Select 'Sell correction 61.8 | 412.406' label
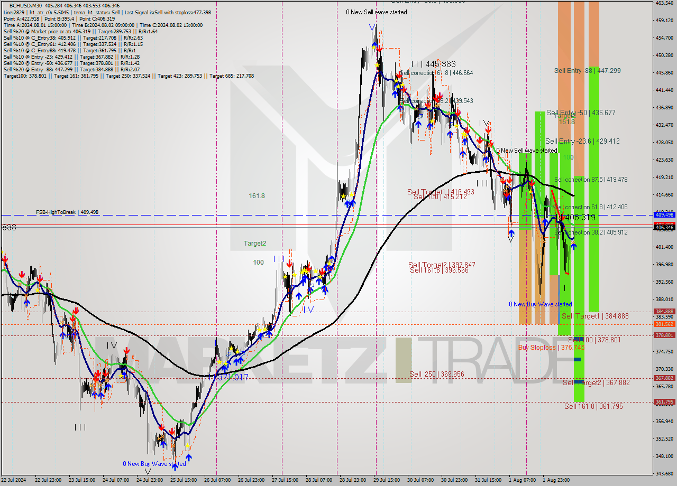This screenshot has width=677, height=486. click(591, 207)
